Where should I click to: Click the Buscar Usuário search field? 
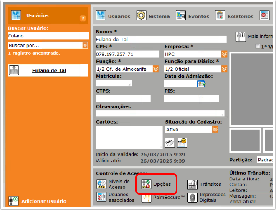click(x=48, y=36)
